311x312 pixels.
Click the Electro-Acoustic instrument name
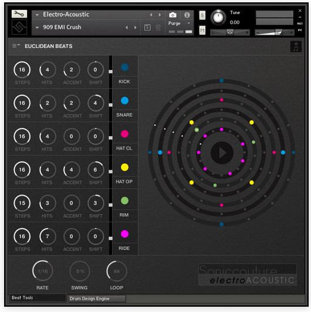[x=66, y=14]
